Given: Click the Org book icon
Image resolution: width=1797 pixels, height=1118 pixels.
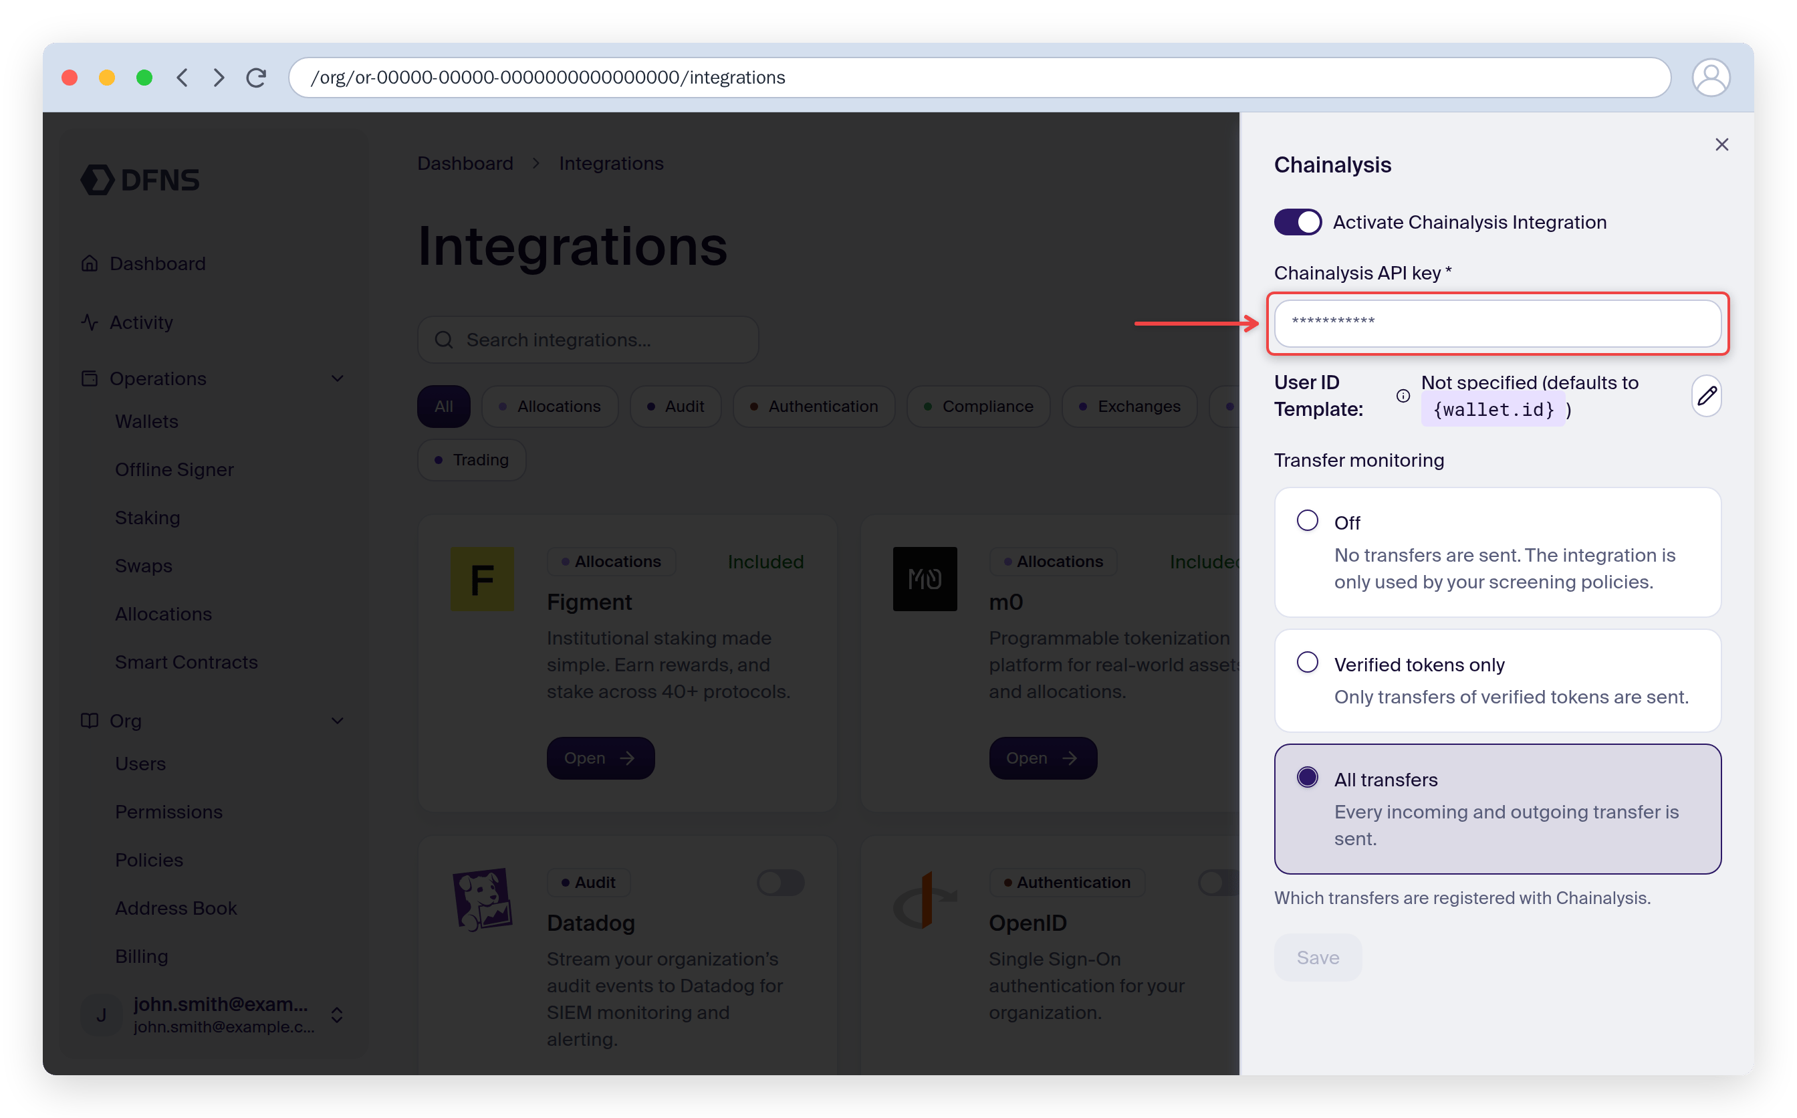Looking at the screenshot, I should [x=90, y=720].
